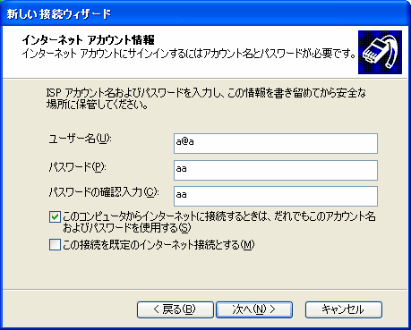Click the header subtitle about signing in

[189, 54]
